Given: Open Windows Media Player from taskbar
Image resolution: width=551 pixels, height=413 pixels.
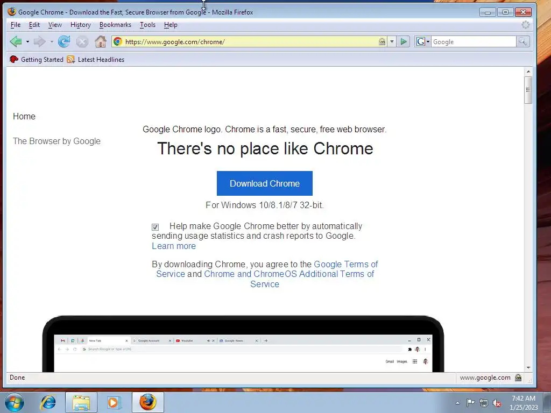Looking at the screenshot, I should tap(114, 402).
